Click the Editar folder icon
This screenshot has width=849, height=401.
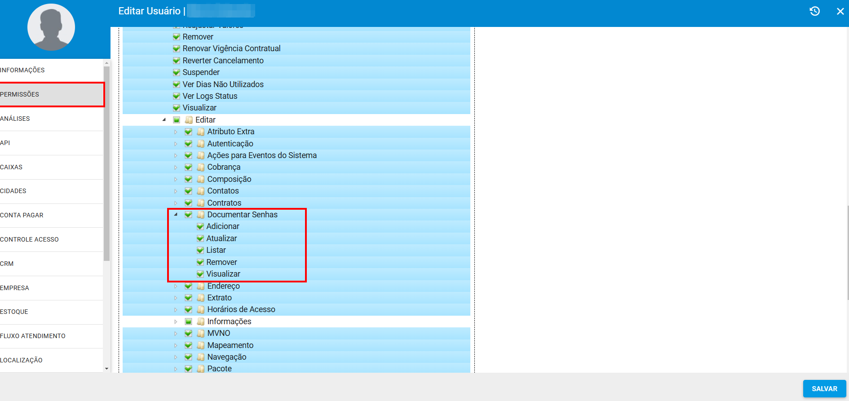tap(189, 120)
